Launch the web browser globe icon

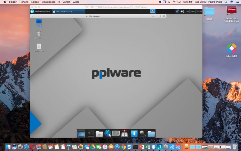(x=107, y=134)
